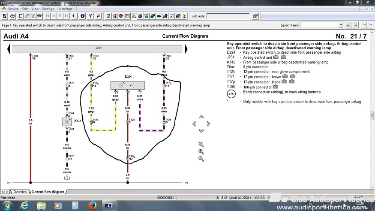Click the boxed number 2 continuation reference

click(67, 178)
